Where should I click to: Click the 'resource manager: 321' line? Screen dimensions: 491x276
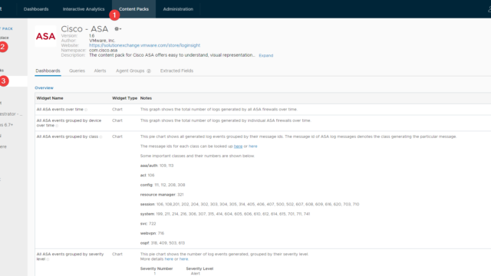[162, 195]
